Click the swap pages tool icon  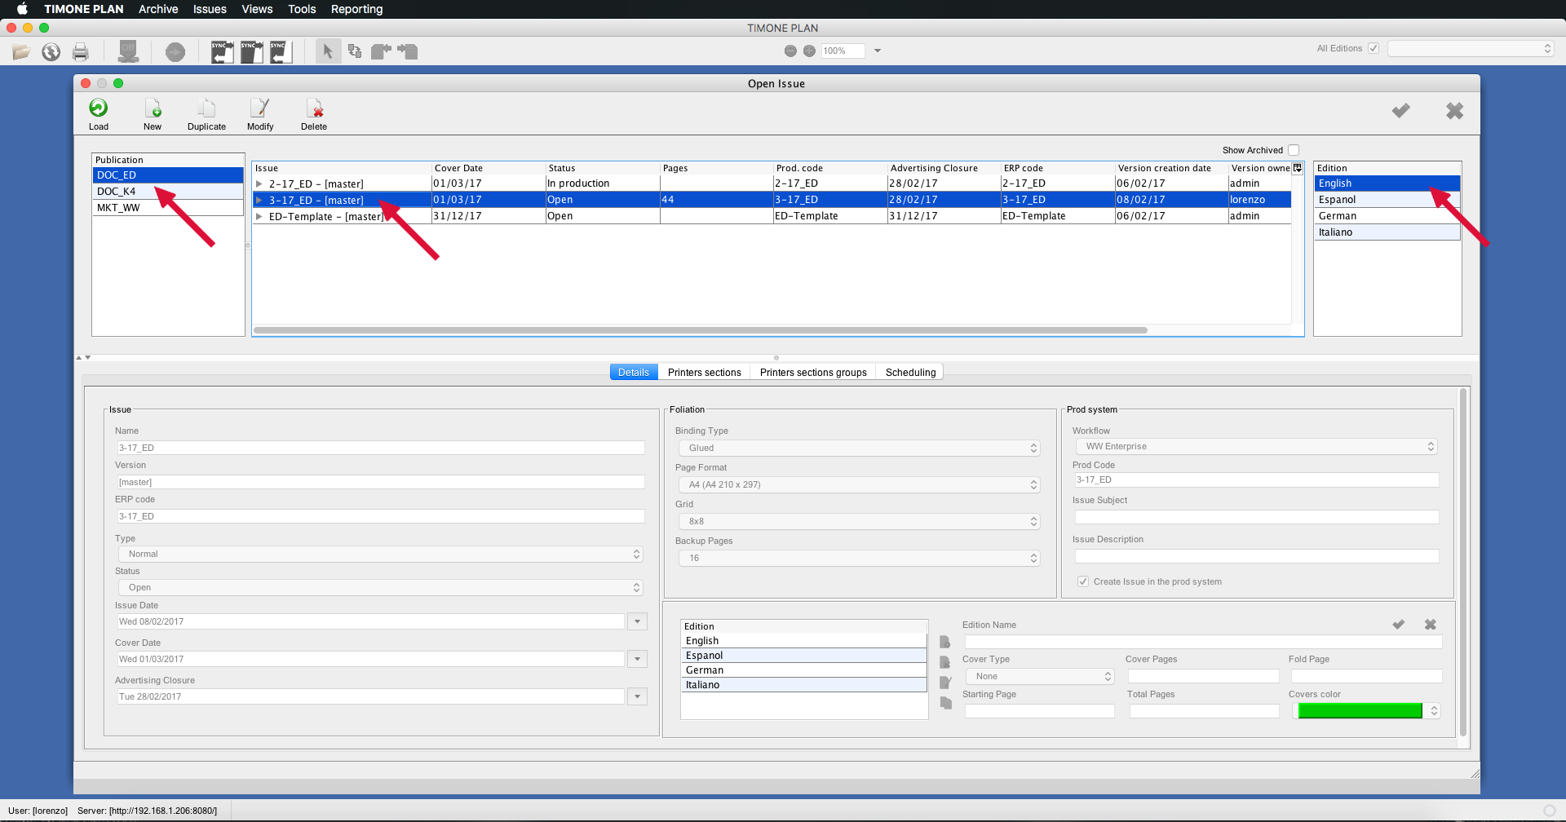[x=355, y=51]
